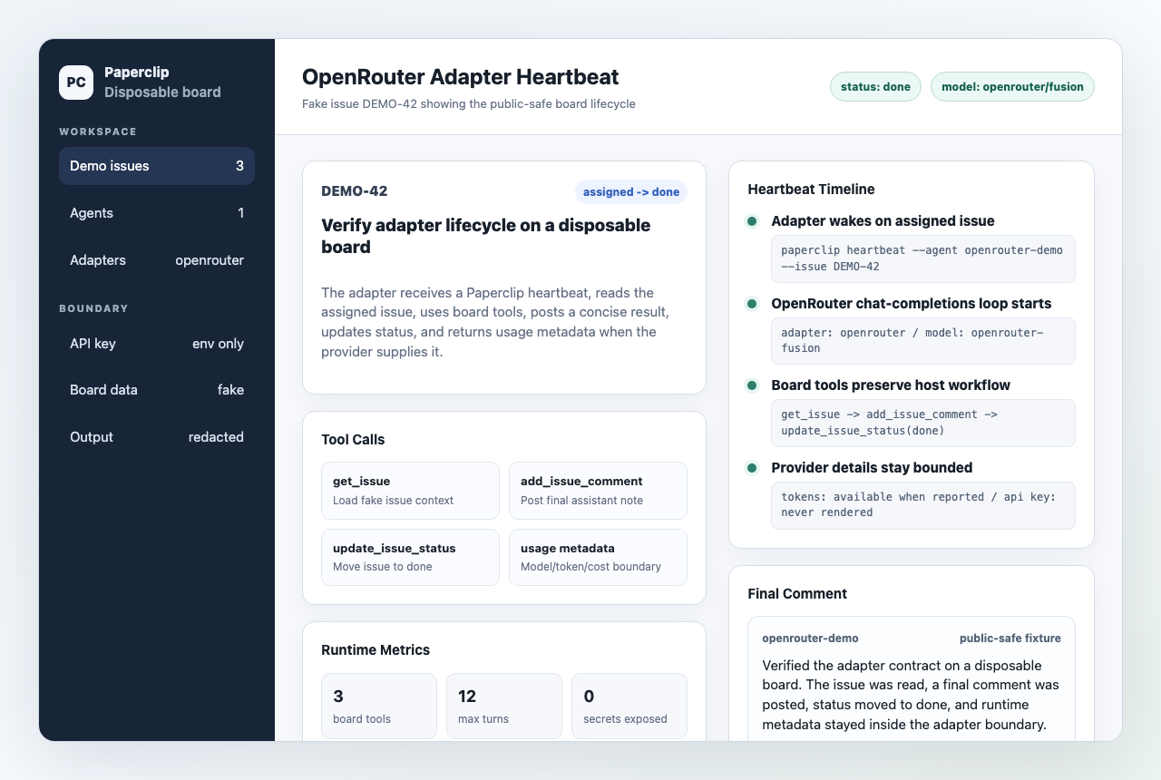Click the 0 secrets exposed metric tile

(629, 706)
